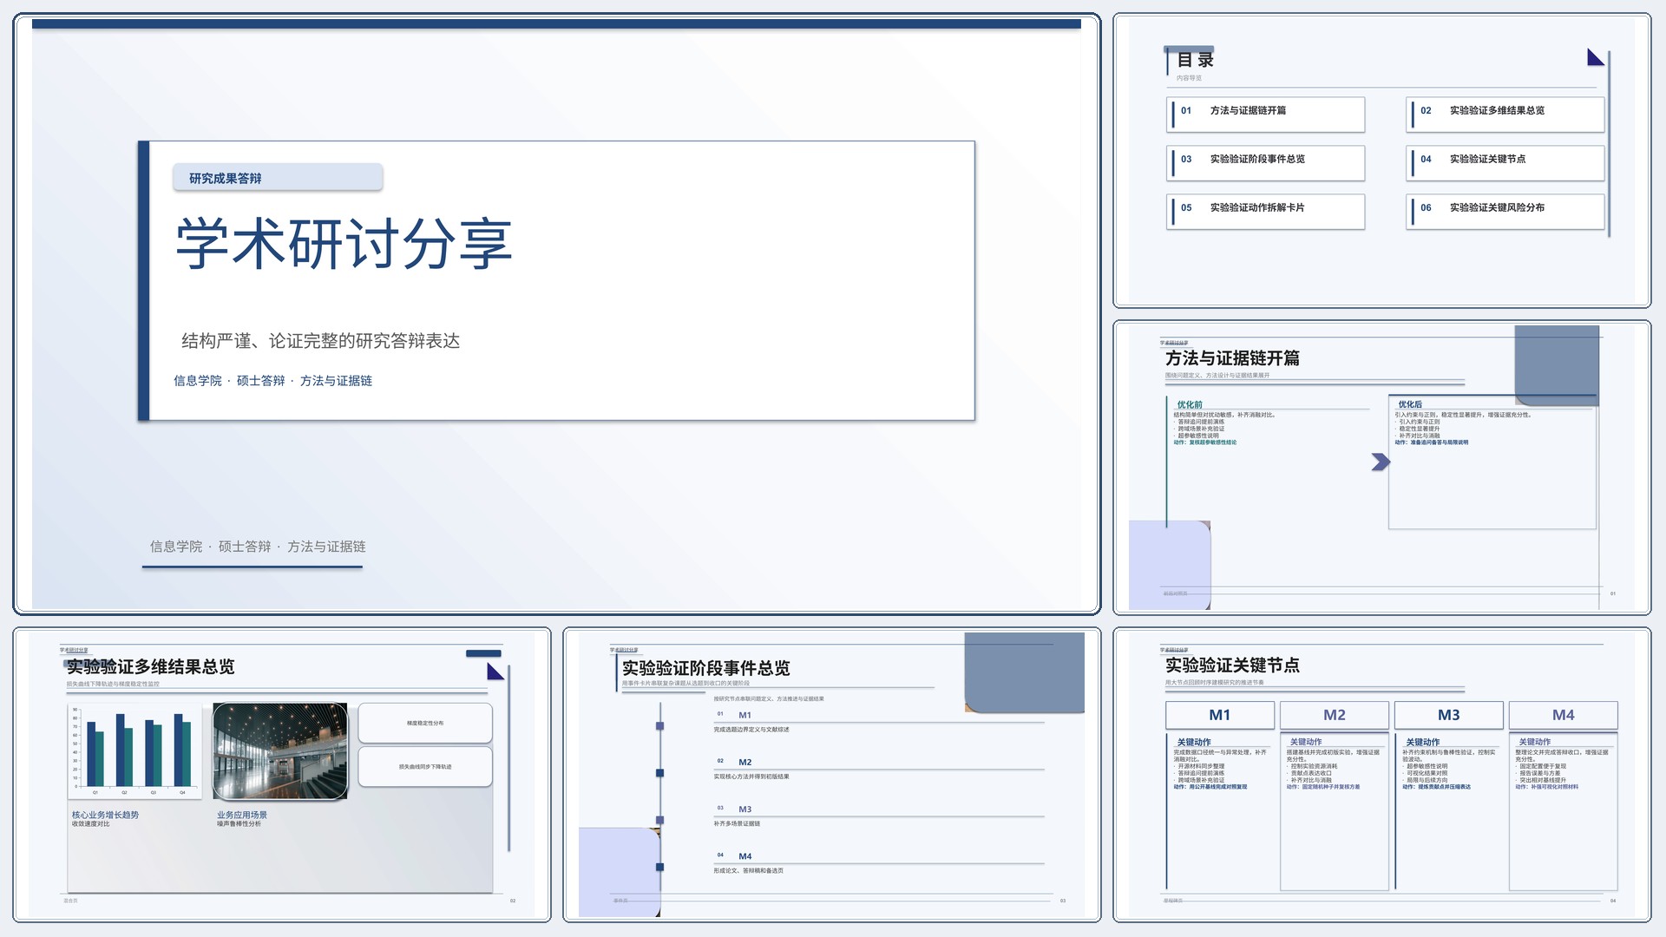Open contents entry 02 实验验证多维结果总览

(x=1505, y=115)
